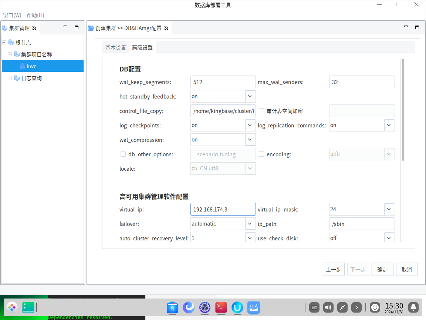Image resolution: width=426 pixels, height=320 pixels.
Task: Click the 确定 button
Action: coord(382,270)
